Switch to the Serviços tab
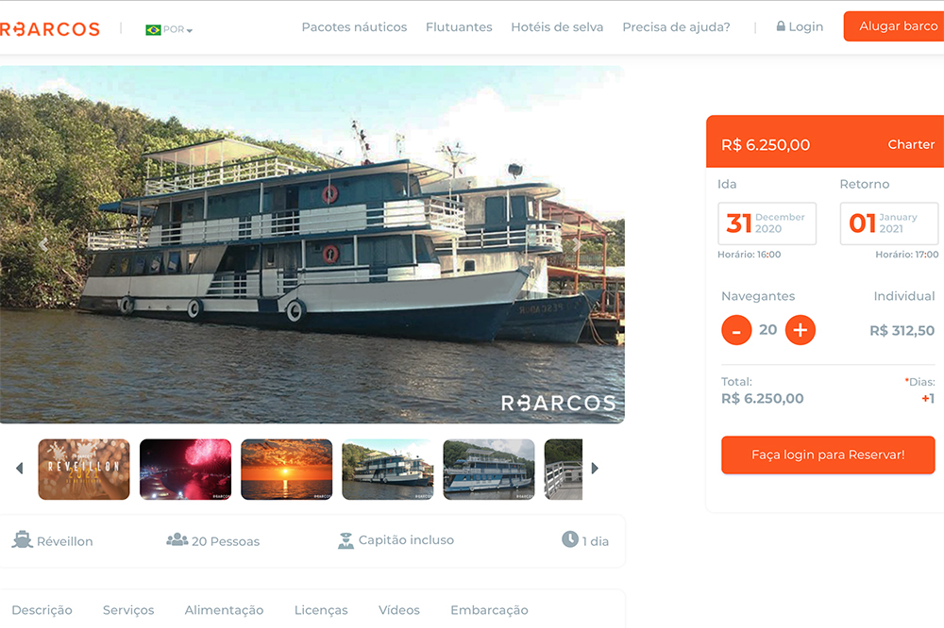944x628 pixels. (128, 610)
